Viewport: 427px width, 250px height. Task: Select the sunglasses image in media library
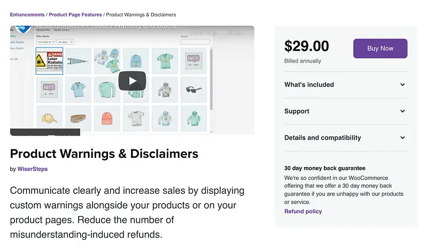coord(193,89)
